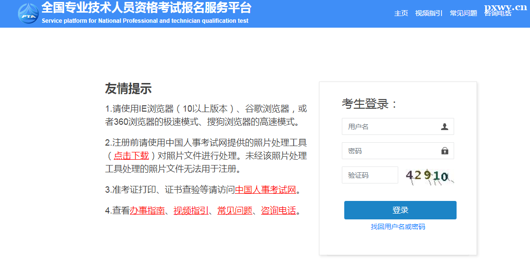Screen dimensions: 530x265
Task: Refresh the captcha image showing 42910
Action: point(430,177)
